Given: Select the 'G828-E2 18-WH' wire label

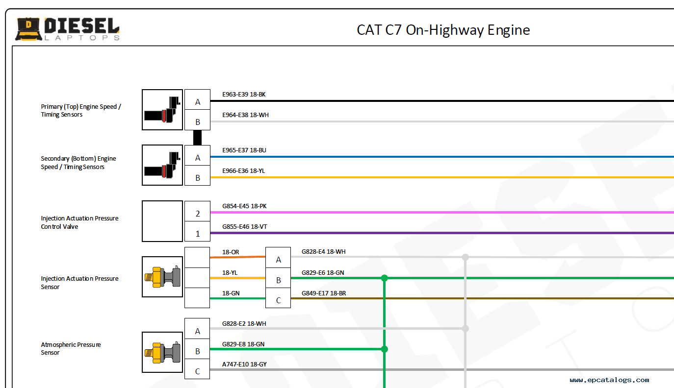Looking at the screenshot, I should (x=244, y=323).
